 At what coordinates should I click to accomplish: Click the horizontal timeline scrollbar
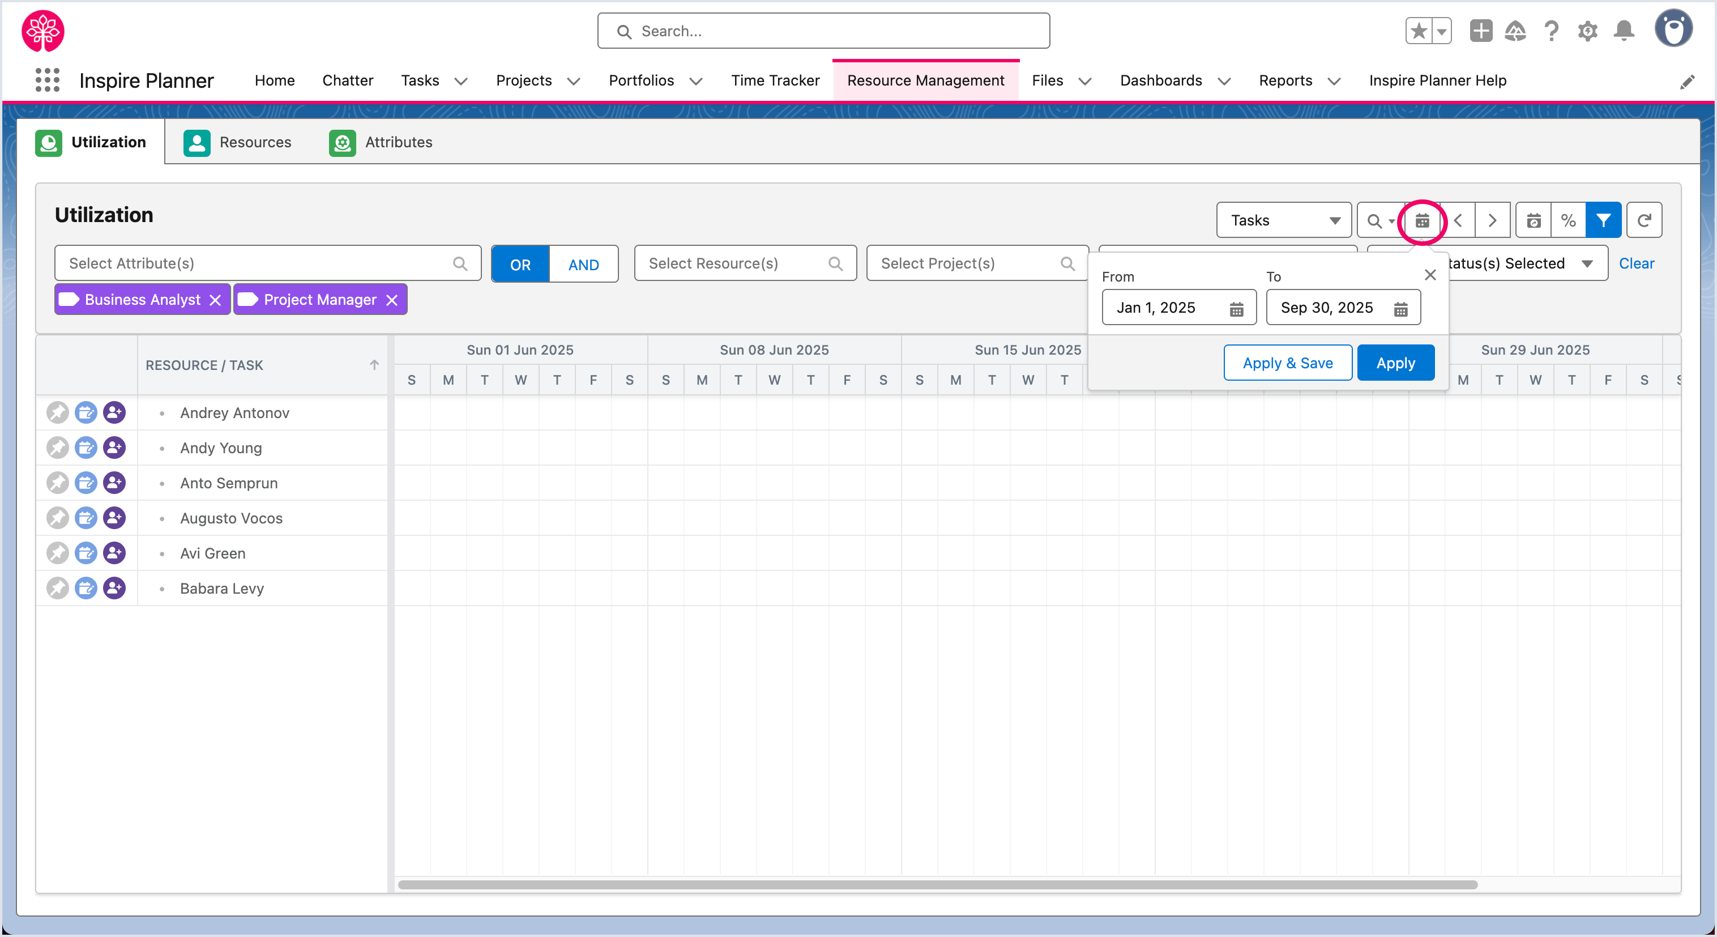pos(938,885)
